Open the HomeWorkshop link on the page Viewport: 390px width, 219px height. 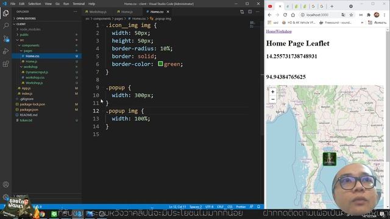pyautogui.click(x=279, y=31)
